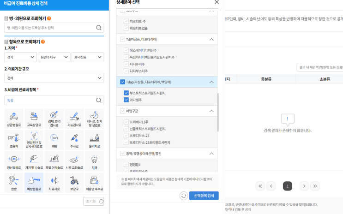Viewport: 343px width, 214px height.
Task: Select the 주사료 syringe icon
Action: point(74,140)
